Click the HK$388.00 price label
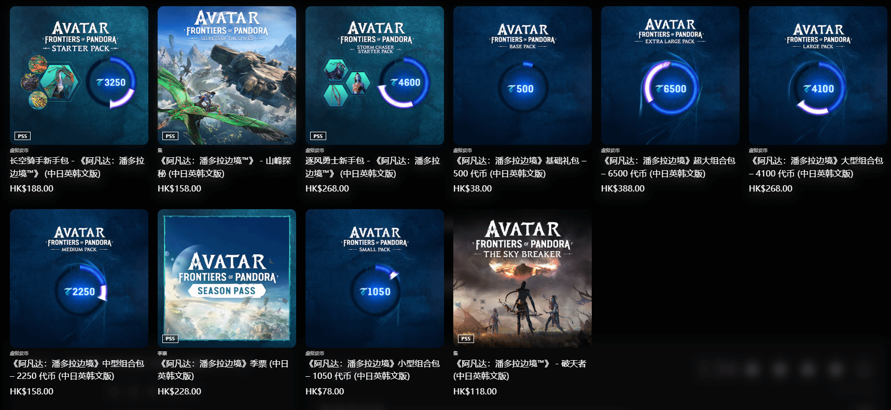 pyautogui.click(x=623, y=188)
